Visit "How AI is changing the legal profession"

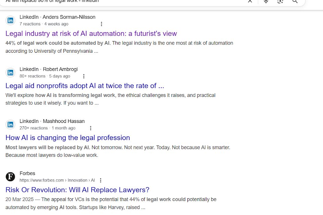pos(67,138)
